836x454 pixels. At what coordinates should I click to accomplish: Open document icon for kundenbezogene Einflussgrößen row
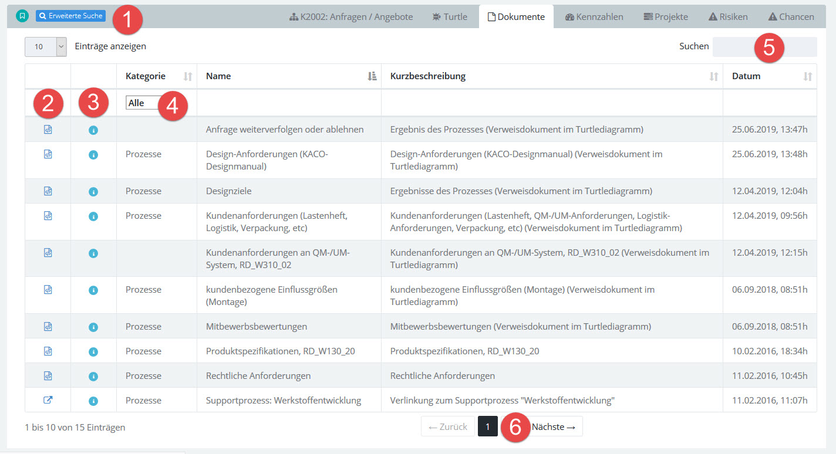click(48, 290)
